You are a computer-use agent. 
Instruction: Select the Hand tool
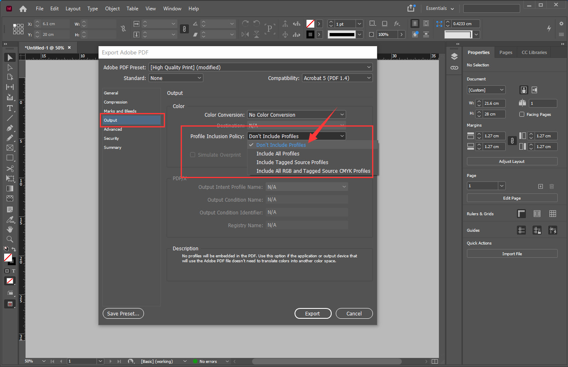click(10, 229)
